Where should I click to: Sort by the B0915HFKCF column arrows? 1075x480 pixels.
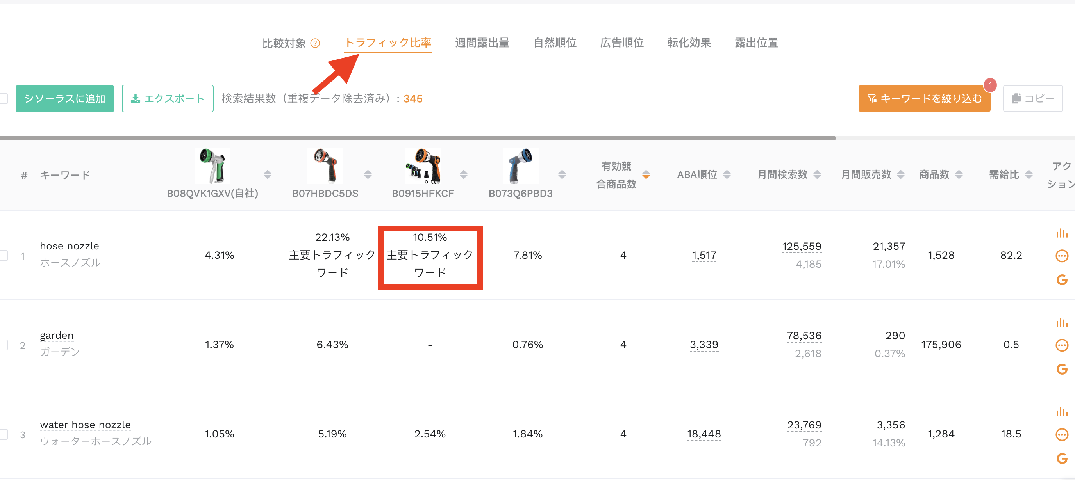(x=464, y=174)
